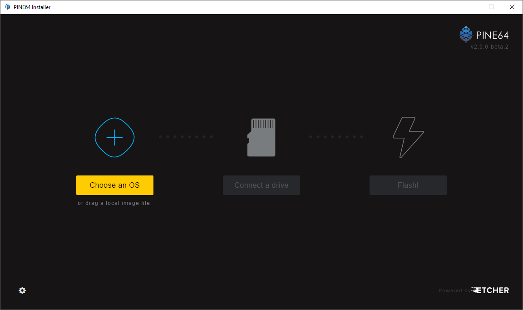Click the Connect a drive button
Image resolution: width=523 pixels, height=310 pixels.
[261, 185]
